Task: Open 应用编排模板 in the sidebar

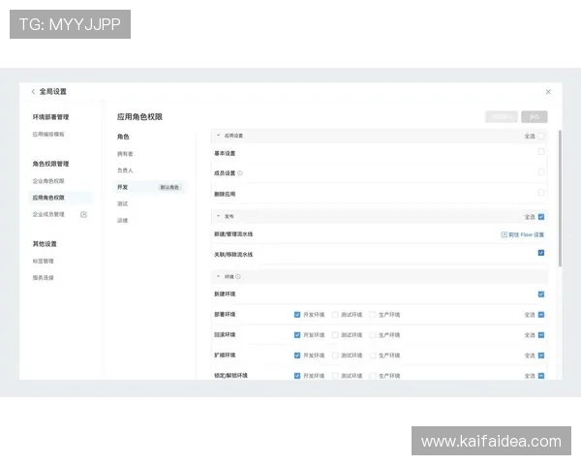Action: pos(48,135)
